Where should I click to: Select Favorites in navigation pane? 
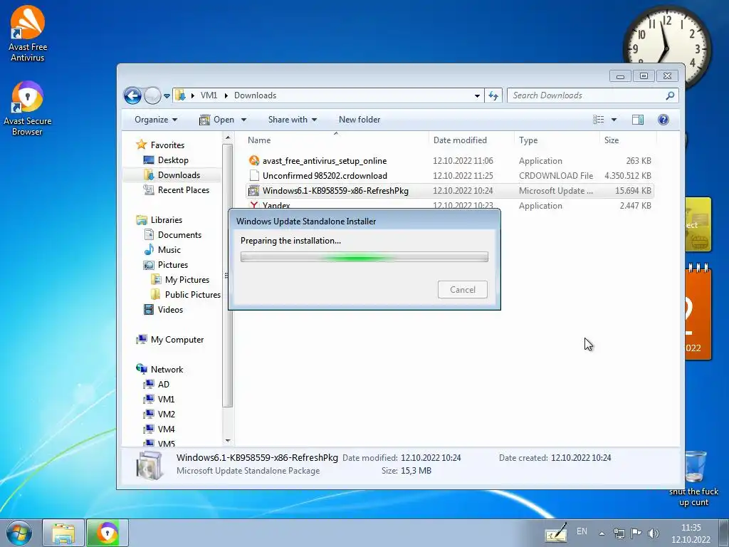click(160, 145)
